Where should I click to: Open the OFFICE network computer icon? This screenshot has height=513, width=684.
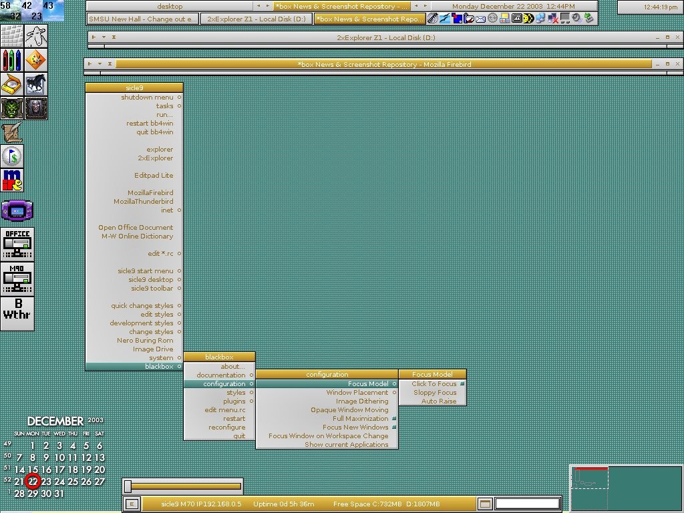tap(17, 244)
